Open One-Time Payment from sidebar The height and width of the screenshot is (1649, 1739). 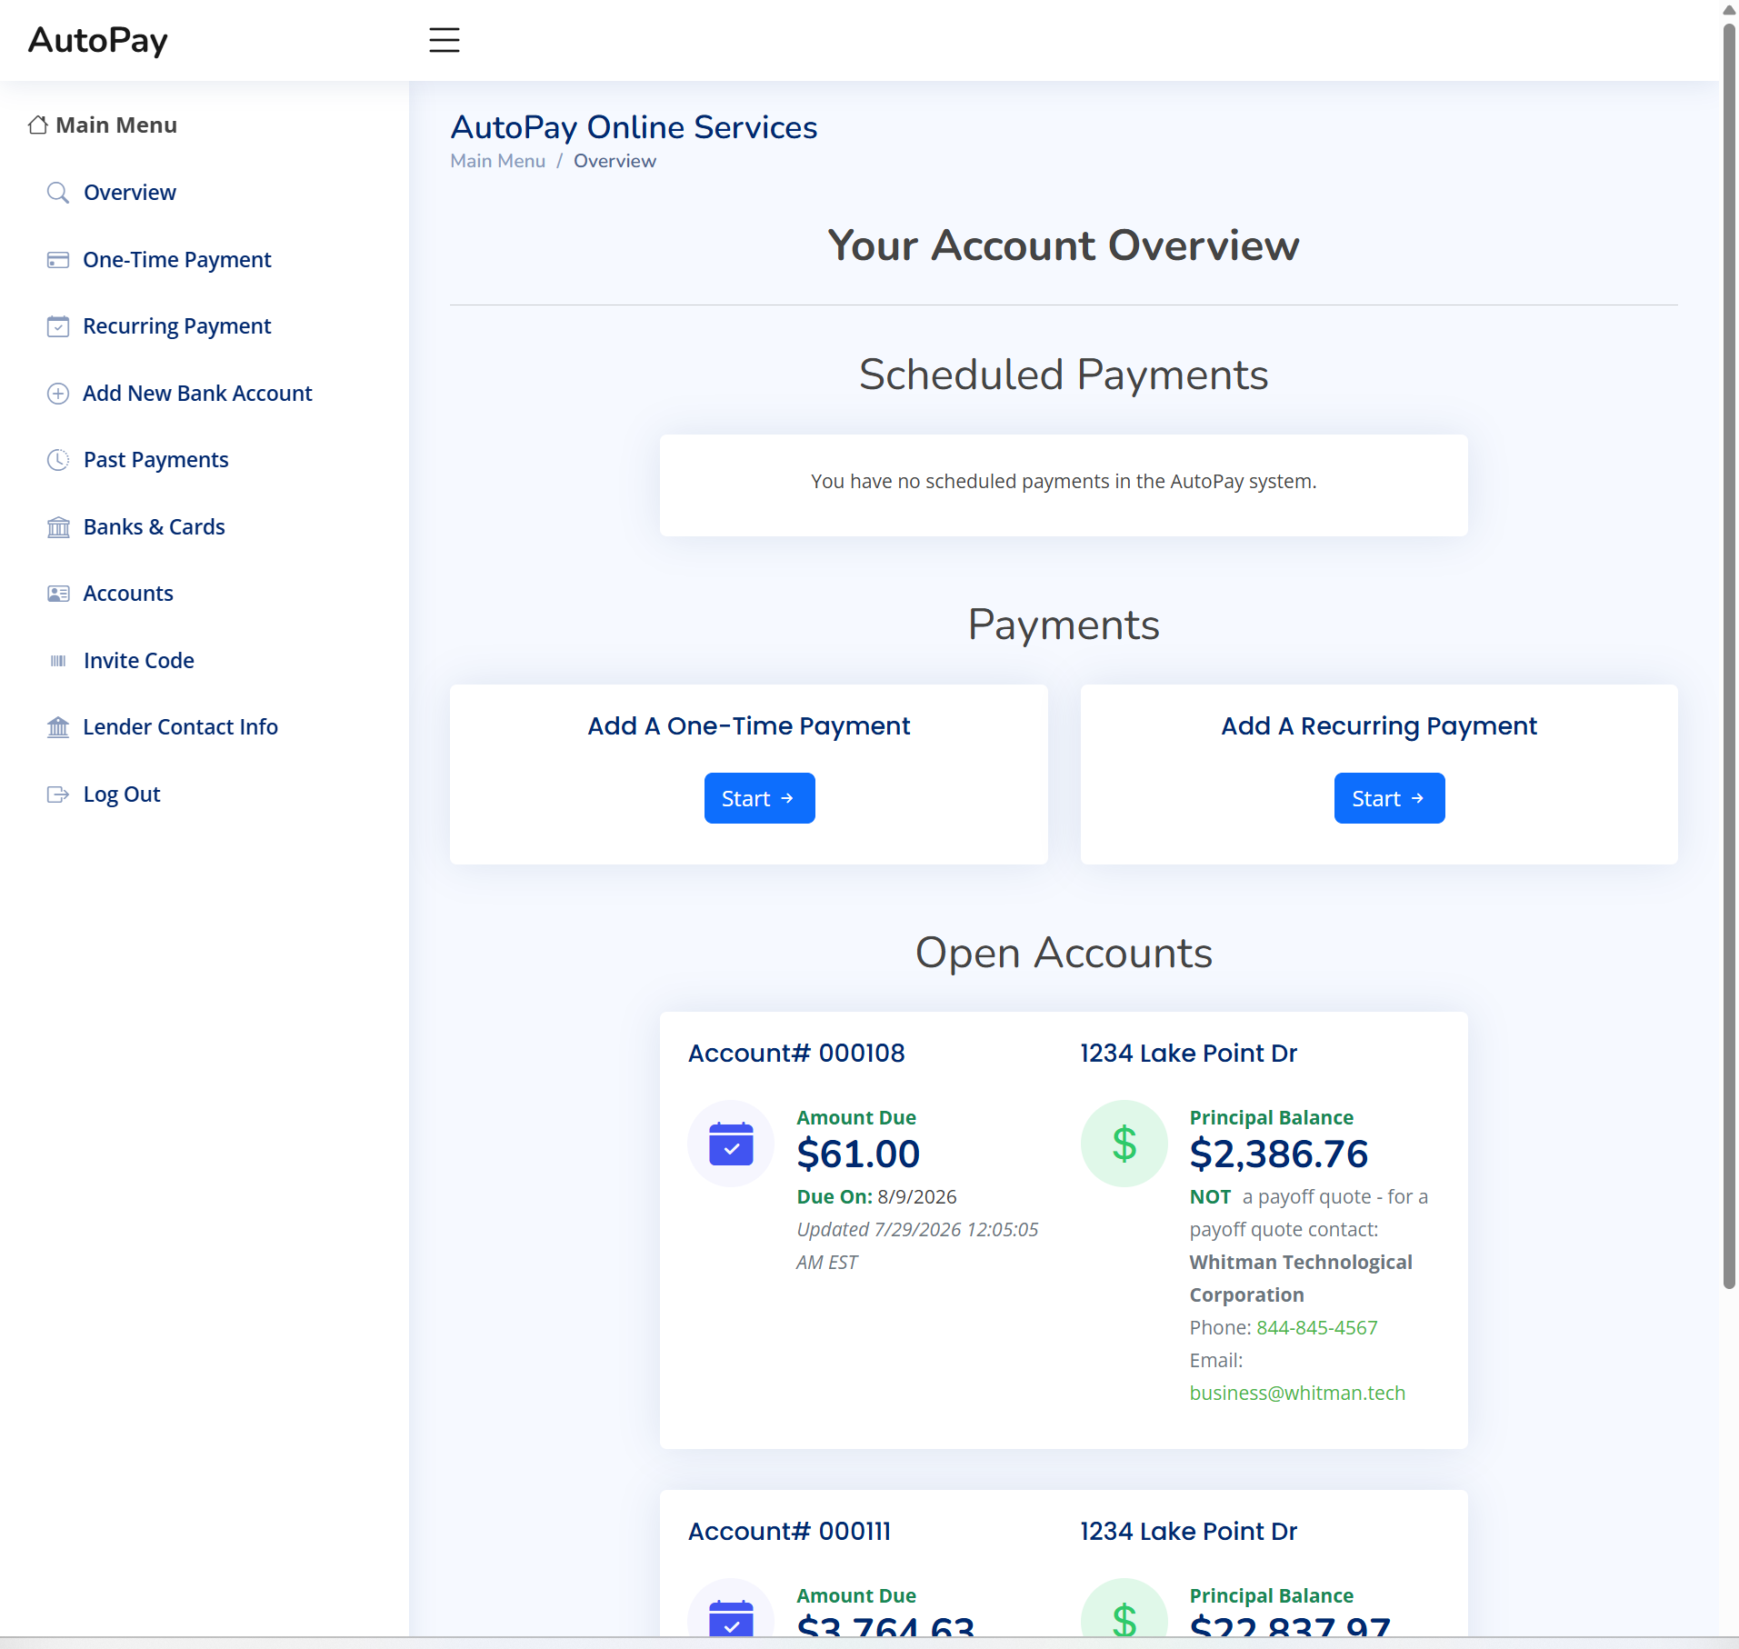177,260
